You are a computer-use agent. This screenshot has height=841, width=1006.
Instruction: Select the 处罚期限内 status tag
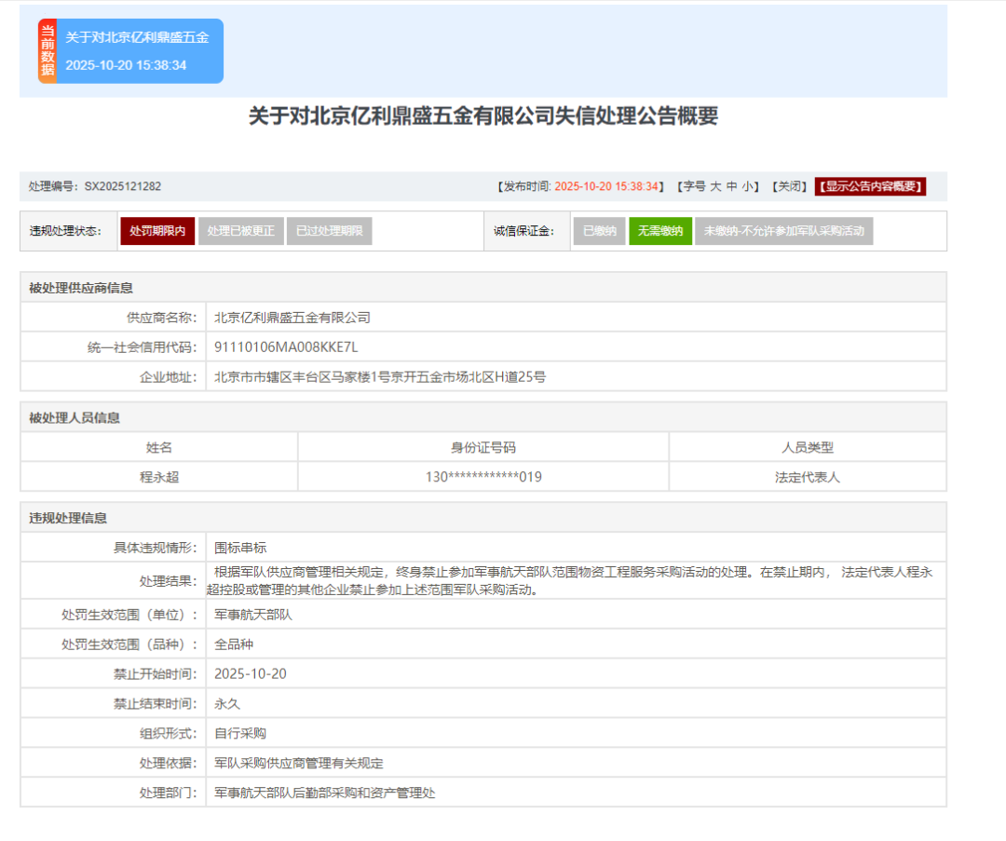[x=157, y=231]
